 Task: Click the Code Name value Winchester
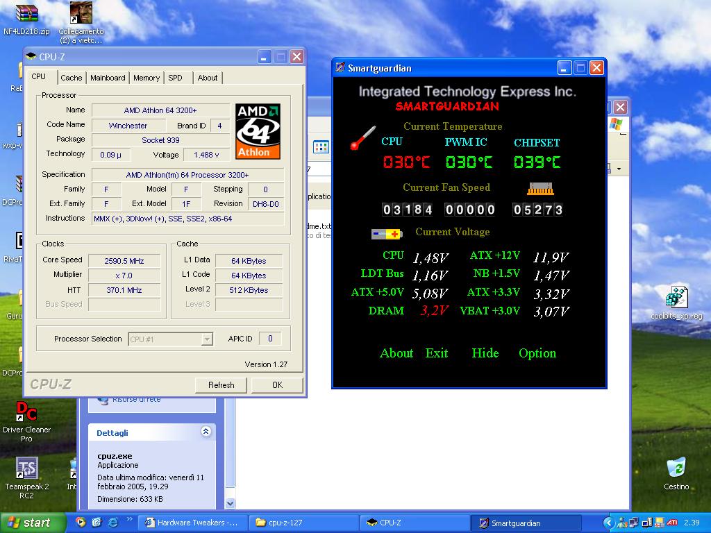(128, 126)
